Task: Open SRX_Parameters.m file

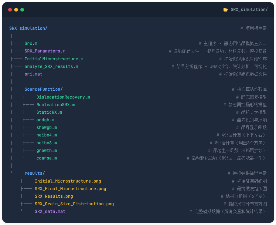Action: (45, 51)
